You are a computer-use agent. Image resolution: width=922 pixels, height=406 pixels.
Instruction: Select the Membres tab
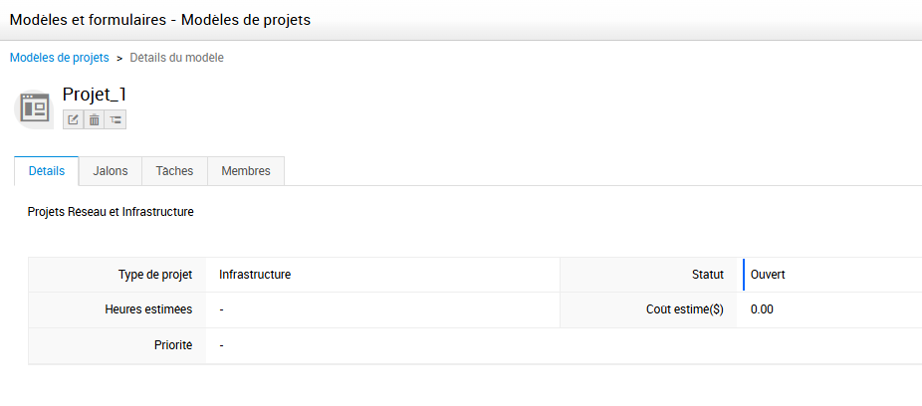pyautogui.click(x=246, y=171)
